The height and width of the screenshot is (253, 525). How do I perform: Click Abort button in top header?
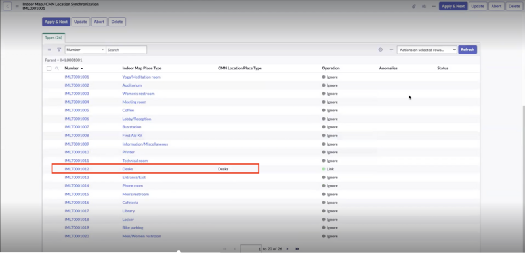point(496,6)
